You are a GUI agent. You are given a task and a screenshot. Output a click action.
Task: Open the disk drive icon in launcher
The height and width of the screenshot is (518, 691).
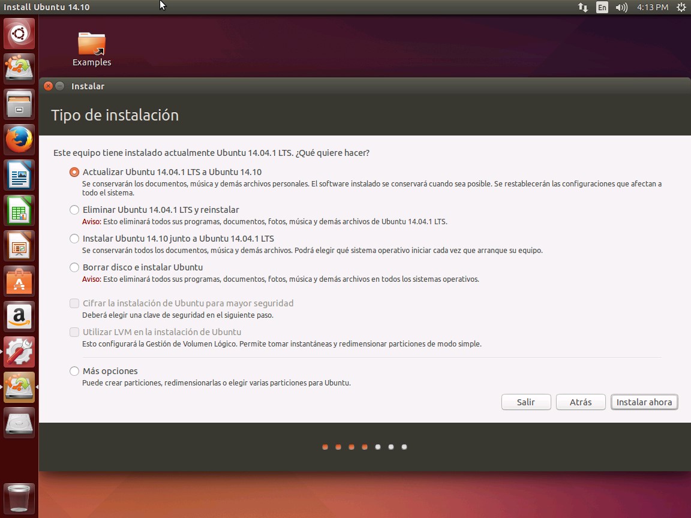pos(19,423)
